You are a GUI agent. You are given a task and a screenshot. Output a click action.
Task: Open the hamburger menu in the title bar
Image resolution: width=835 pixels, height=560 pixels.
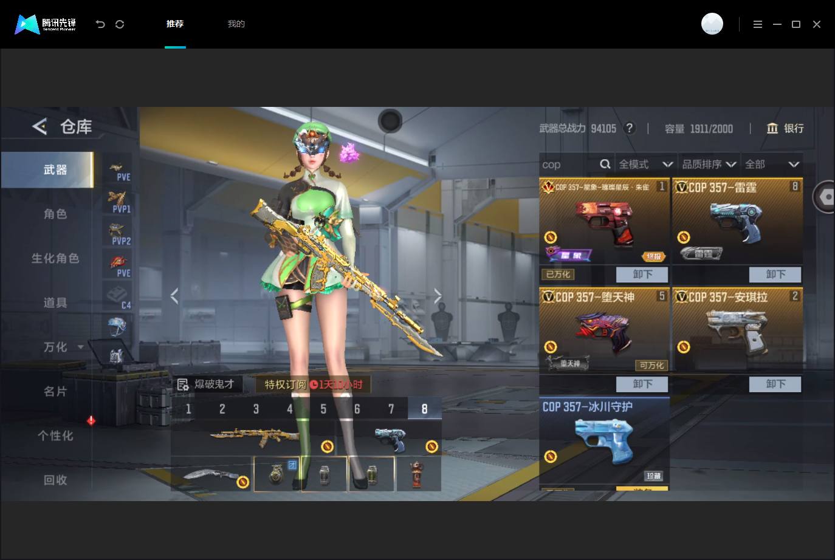(x=757, y=24)
